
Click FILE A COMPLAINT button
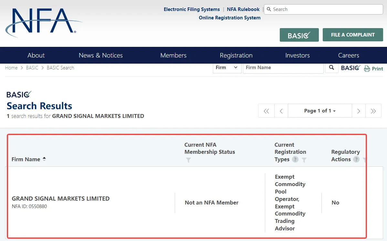353,35
